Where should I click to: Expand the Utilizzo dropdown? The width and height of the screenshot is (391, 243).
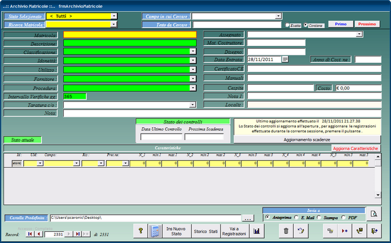[x=192, y=69]
